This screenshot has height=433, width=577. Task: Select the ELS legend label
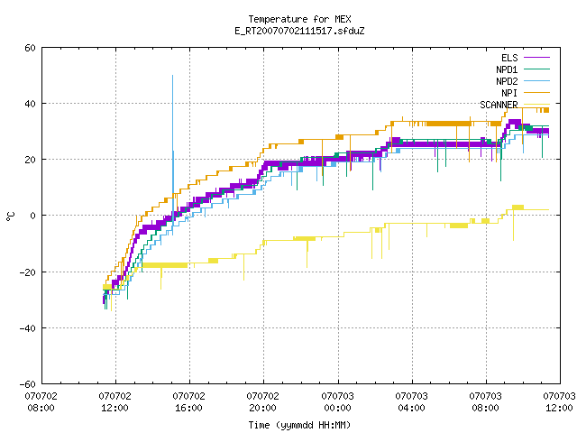(509, 58)
